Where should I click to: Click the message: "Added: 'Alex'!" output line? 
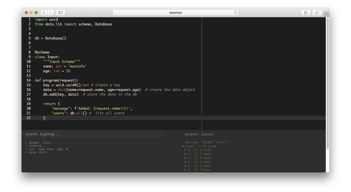(207, 142)
